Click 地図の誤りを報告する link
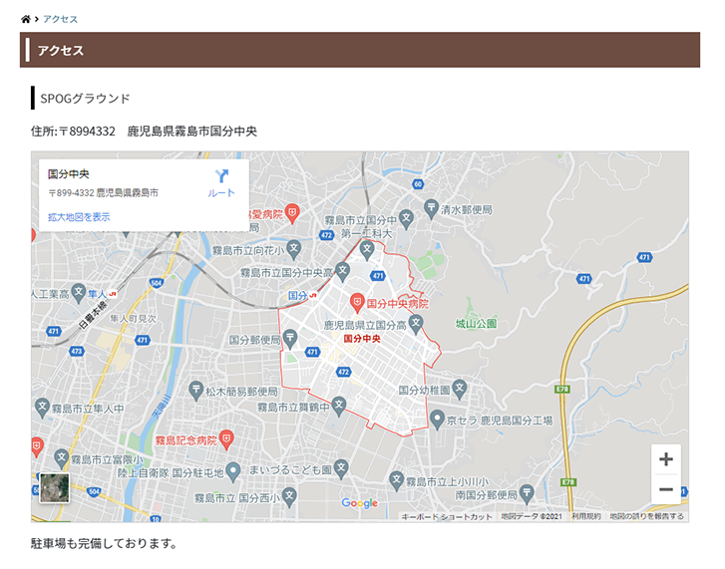 coord(646,516)
